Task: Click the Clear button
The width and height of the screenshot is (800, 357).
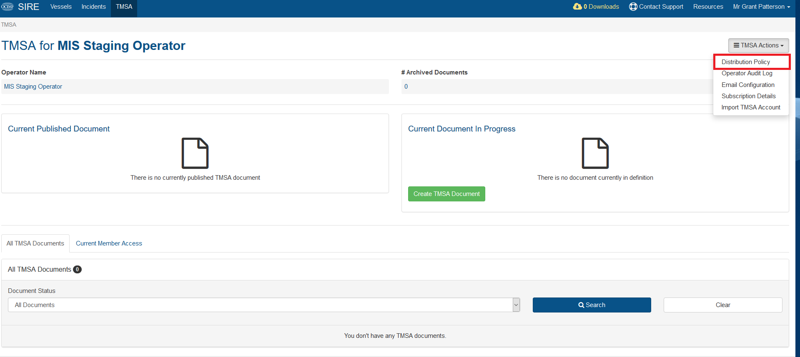Action: (723, 305)
